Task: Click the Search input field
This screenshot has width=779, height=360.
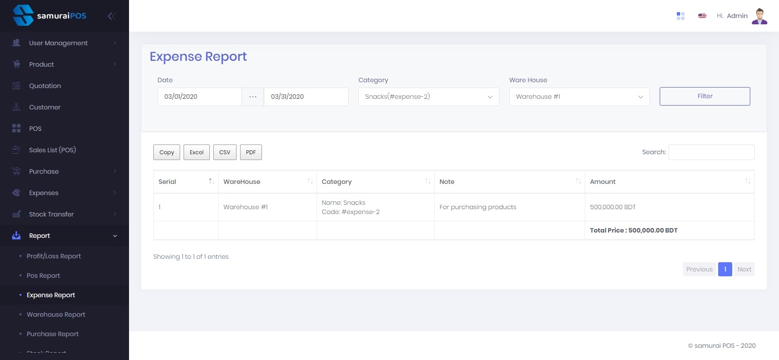Action: (x=711, y=152)
